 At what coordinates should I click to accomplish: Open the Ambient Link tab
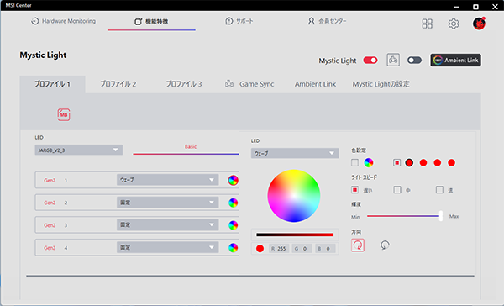pos(315,84)
